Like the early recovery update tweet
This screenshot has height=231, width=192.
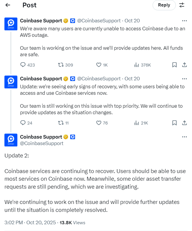click(99, 123)
